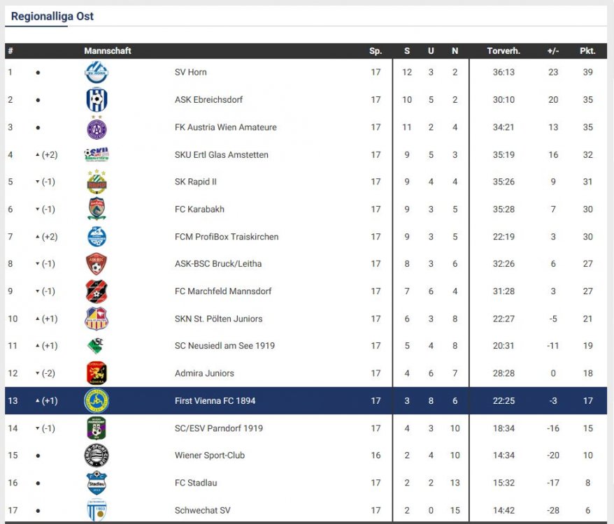Sort by the Torverh. column header
614x524 pixels.
point(504,51)
